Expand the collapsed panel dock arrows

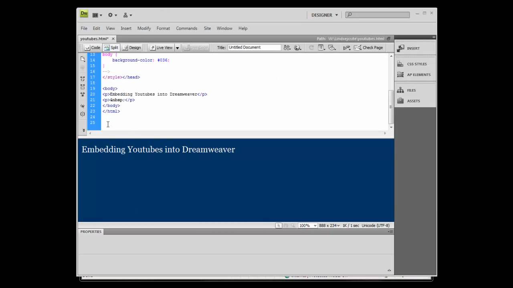pyautogui.click(x=434, y=37)
